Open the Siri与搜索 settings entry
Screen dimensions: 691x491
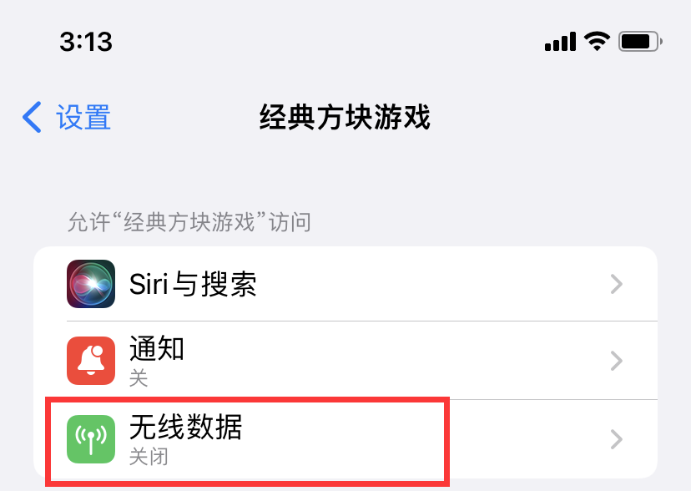193,285
